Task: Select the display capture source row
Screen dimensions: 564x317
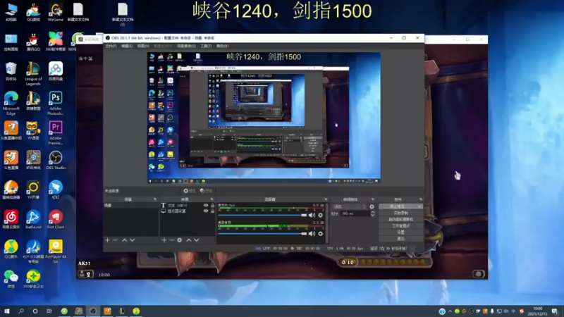Action: click(x=188, y=211)
